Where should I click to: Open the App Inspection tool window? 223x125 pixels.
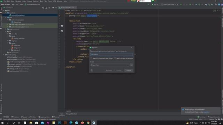44,117
